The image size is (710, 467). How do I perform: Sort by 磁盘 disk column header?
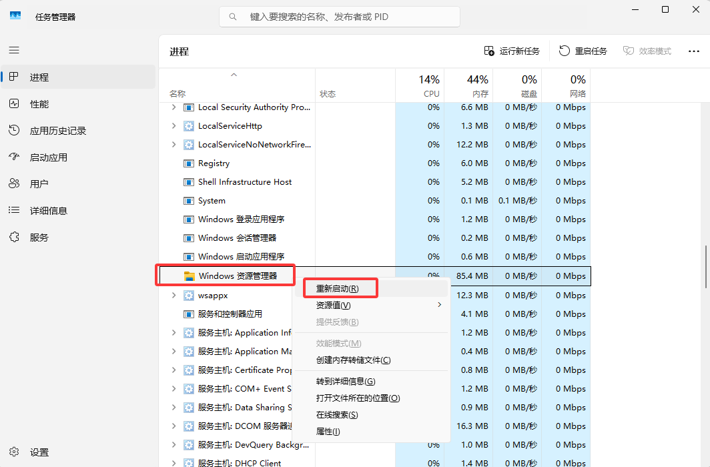(517, 85)
